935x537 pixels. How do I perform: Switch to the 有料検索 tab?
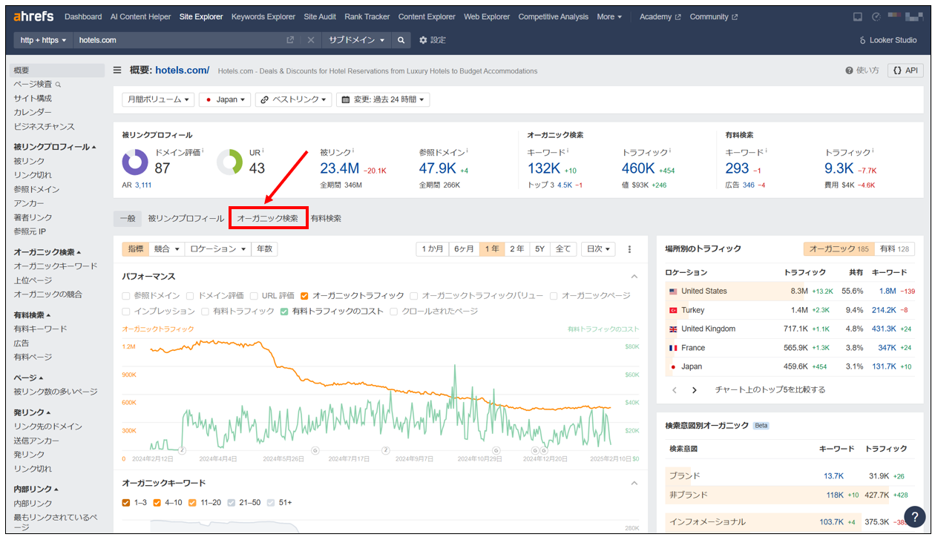(x=326, y=218)
